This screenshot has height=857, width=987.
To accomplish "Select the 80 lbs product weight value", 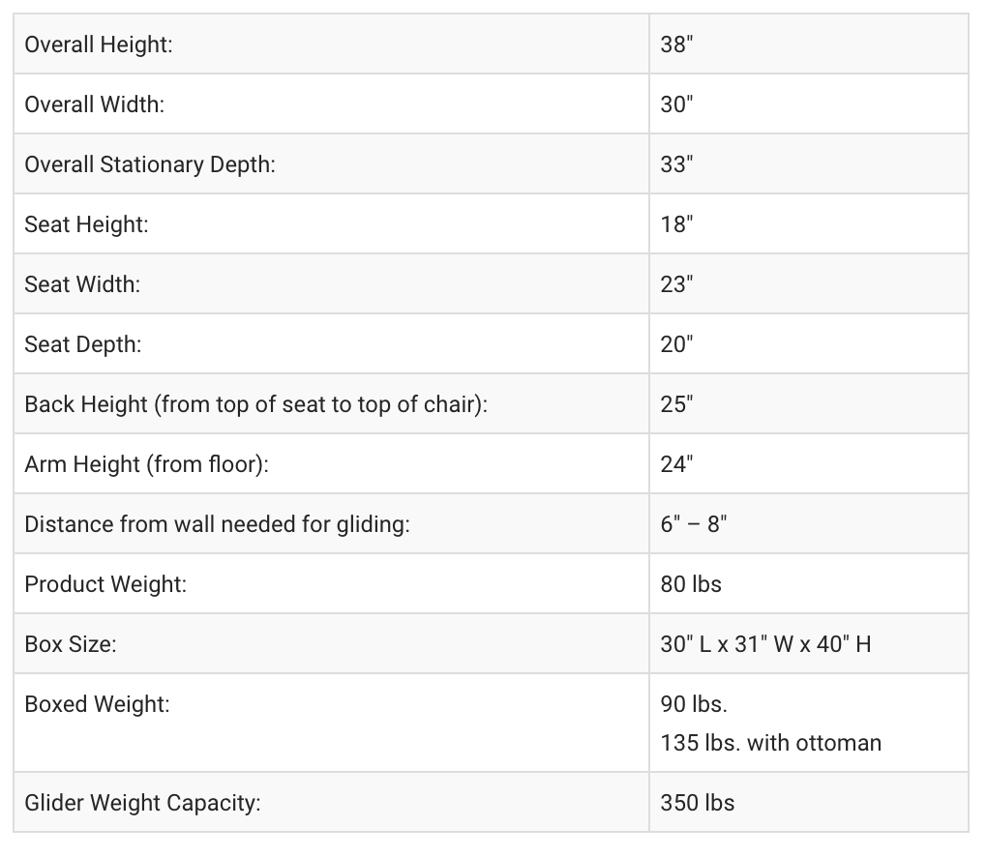I will [691, 584].
